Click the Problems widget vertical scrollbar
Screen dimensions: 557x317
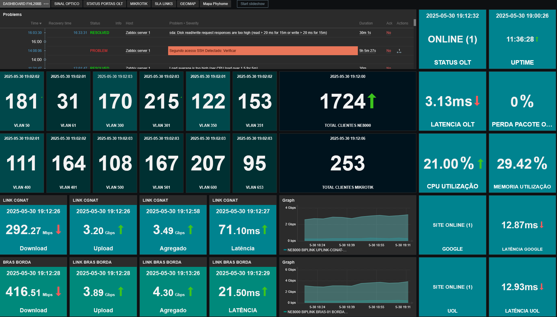415,23
